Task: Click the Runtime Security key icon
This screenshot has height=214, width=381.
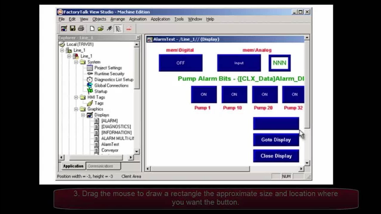Action: [x=90, y=73]
